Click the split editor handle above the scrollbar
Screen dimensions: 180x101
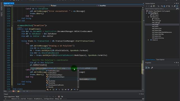coord(143,8)
